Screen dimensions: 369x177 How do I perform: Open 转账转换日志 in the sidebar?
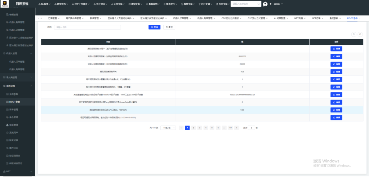point(15,163)
